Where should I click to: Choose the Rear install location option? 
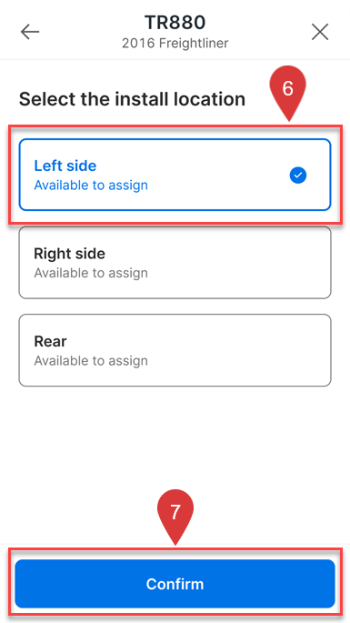tap(175, 350)
